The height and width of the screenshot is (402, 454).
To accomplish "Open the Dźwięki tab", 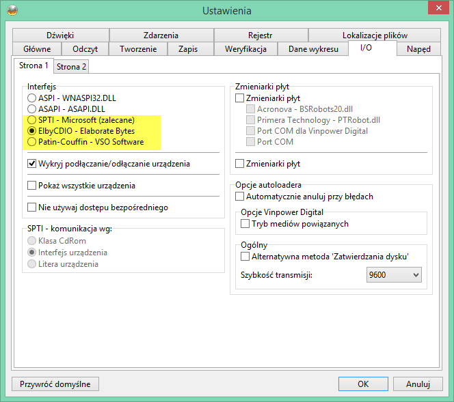I will click(x=61, y=35).
